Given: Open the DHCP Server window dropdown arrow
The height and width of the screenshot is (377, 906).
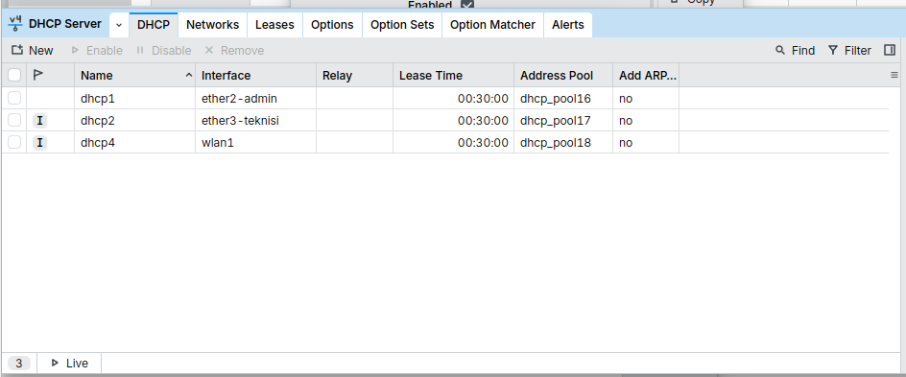Looking at the screenshot, I should coord(118,25).
